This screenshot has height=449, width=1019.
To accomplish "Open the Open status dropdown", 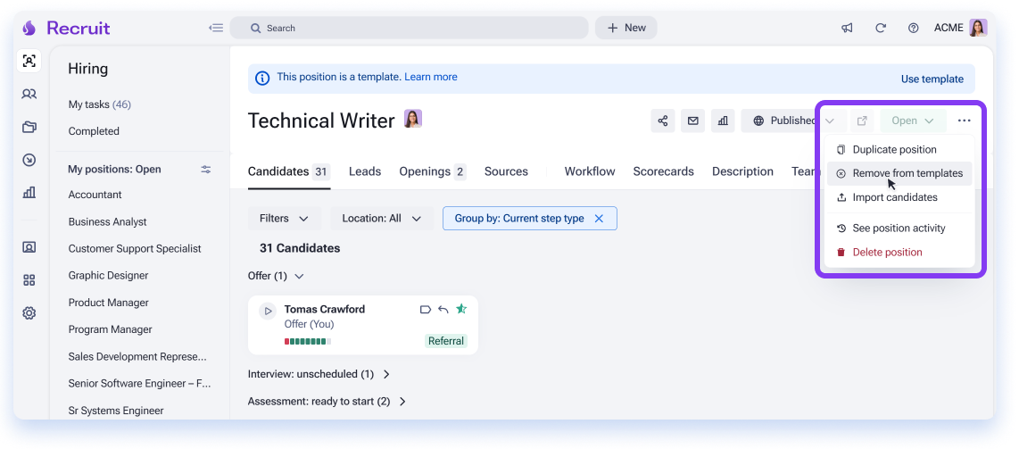I will point(913,121).
